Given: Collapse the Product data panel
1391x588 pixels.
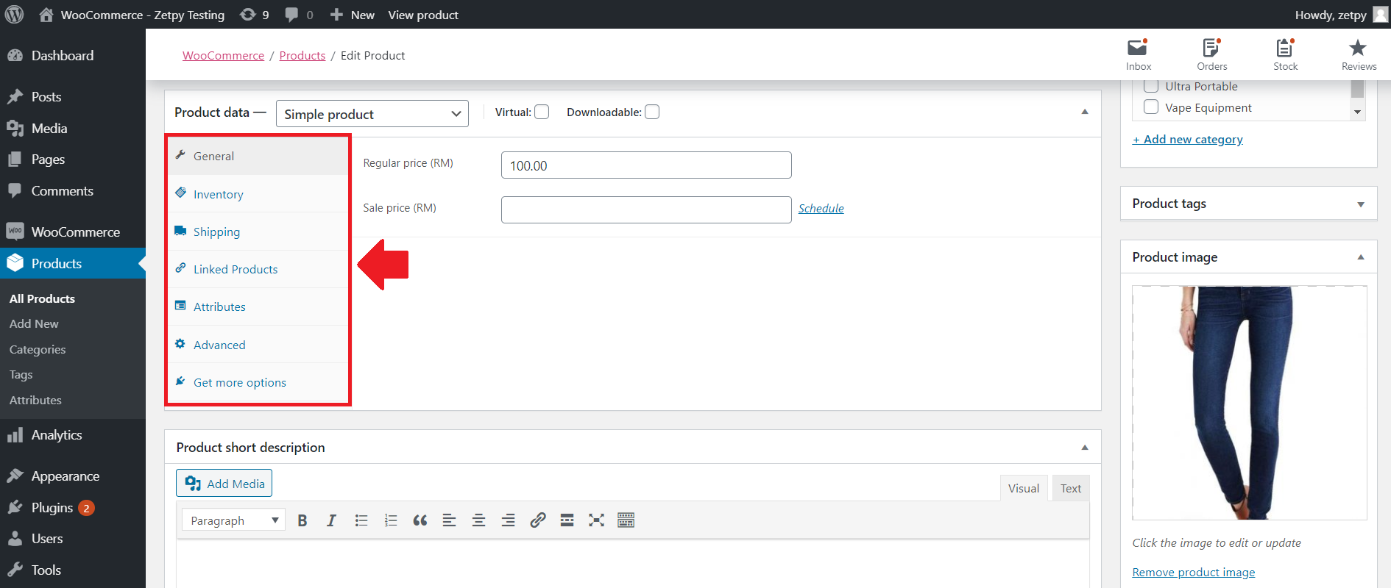Looking at the screenshot, I should (1084, 112).
